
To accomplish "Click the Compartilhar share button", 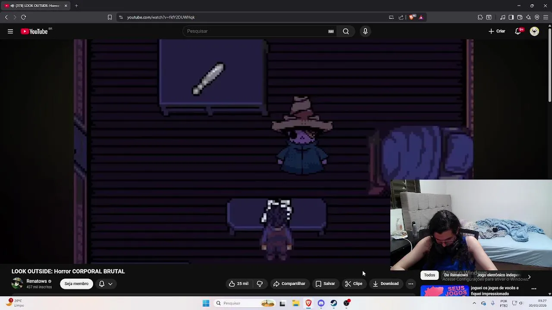I will [x=289, y=284].
